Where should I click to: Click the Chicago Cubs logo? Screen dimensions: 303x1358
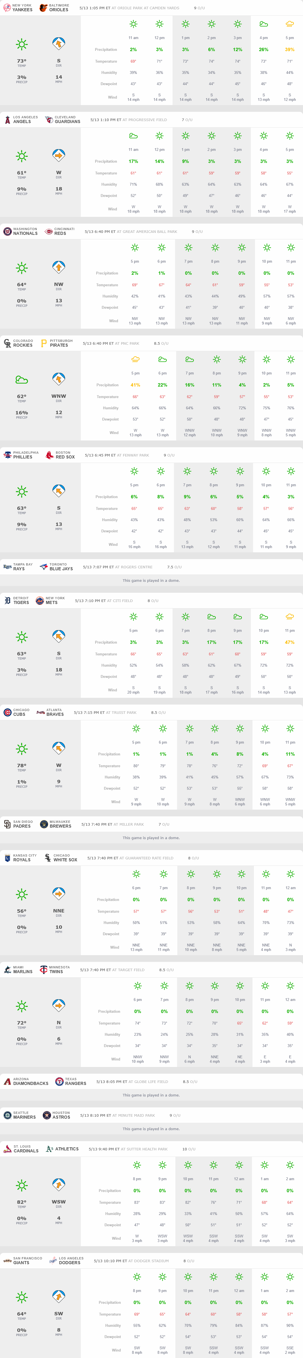[x=7, y=712]
